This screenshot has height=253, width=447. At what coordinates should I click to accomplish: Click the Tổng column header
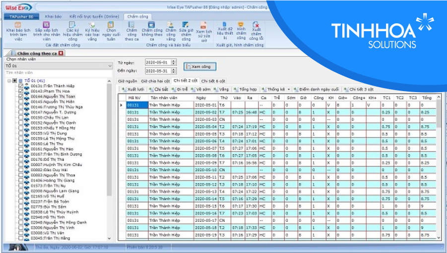(428, 98)
